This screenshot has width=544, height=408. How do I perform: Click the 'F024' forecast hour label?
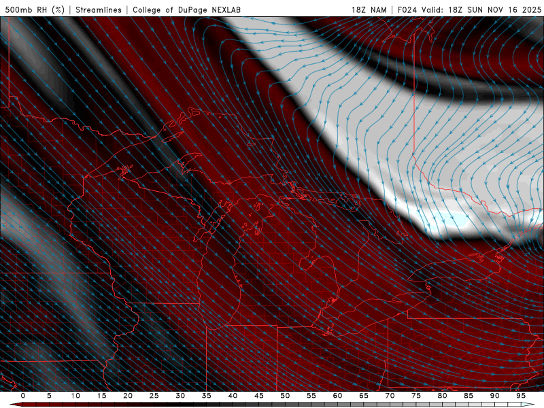[407, 10]
